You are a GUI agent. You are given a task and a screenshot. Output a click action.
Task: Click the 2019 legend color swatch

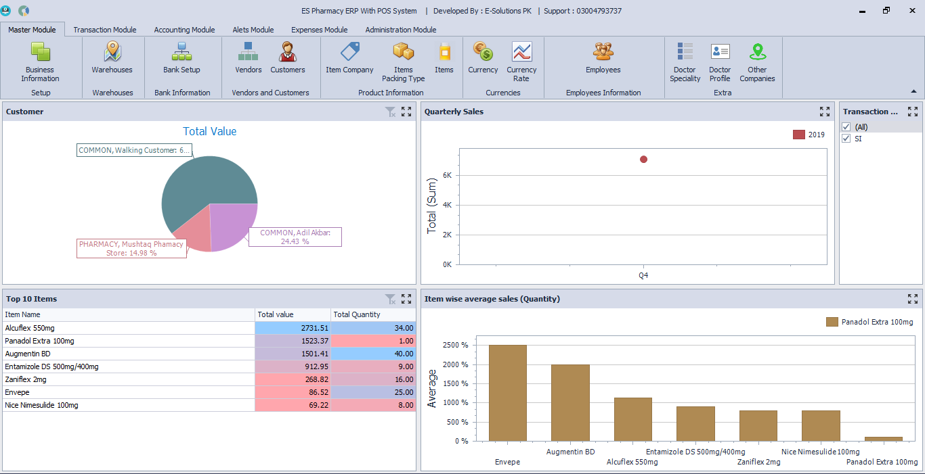point(799,135)
